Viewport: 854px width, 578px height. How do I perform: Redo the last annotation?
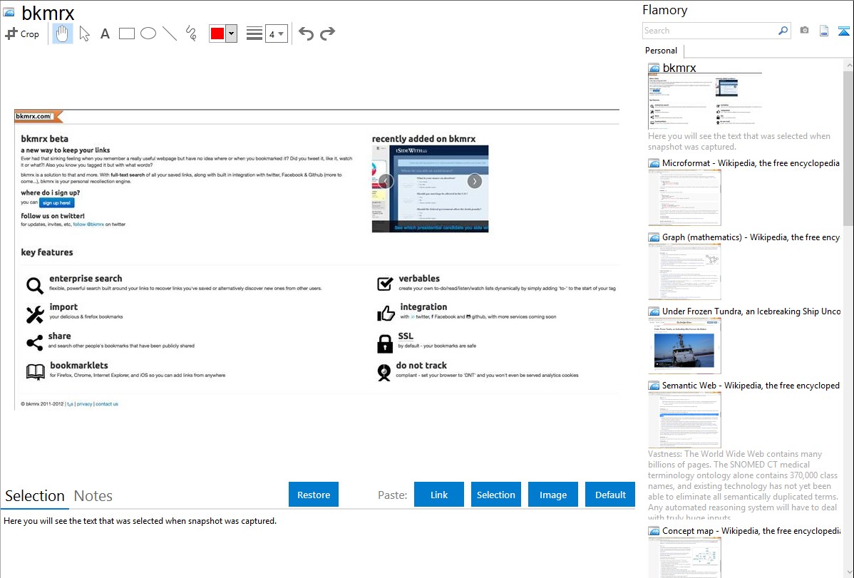click(327, 33)
